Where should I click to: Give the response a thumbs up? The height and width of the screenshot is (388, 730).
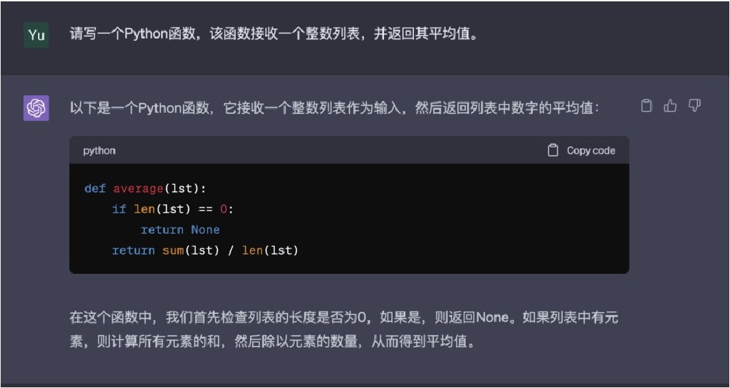pos(670,106)
